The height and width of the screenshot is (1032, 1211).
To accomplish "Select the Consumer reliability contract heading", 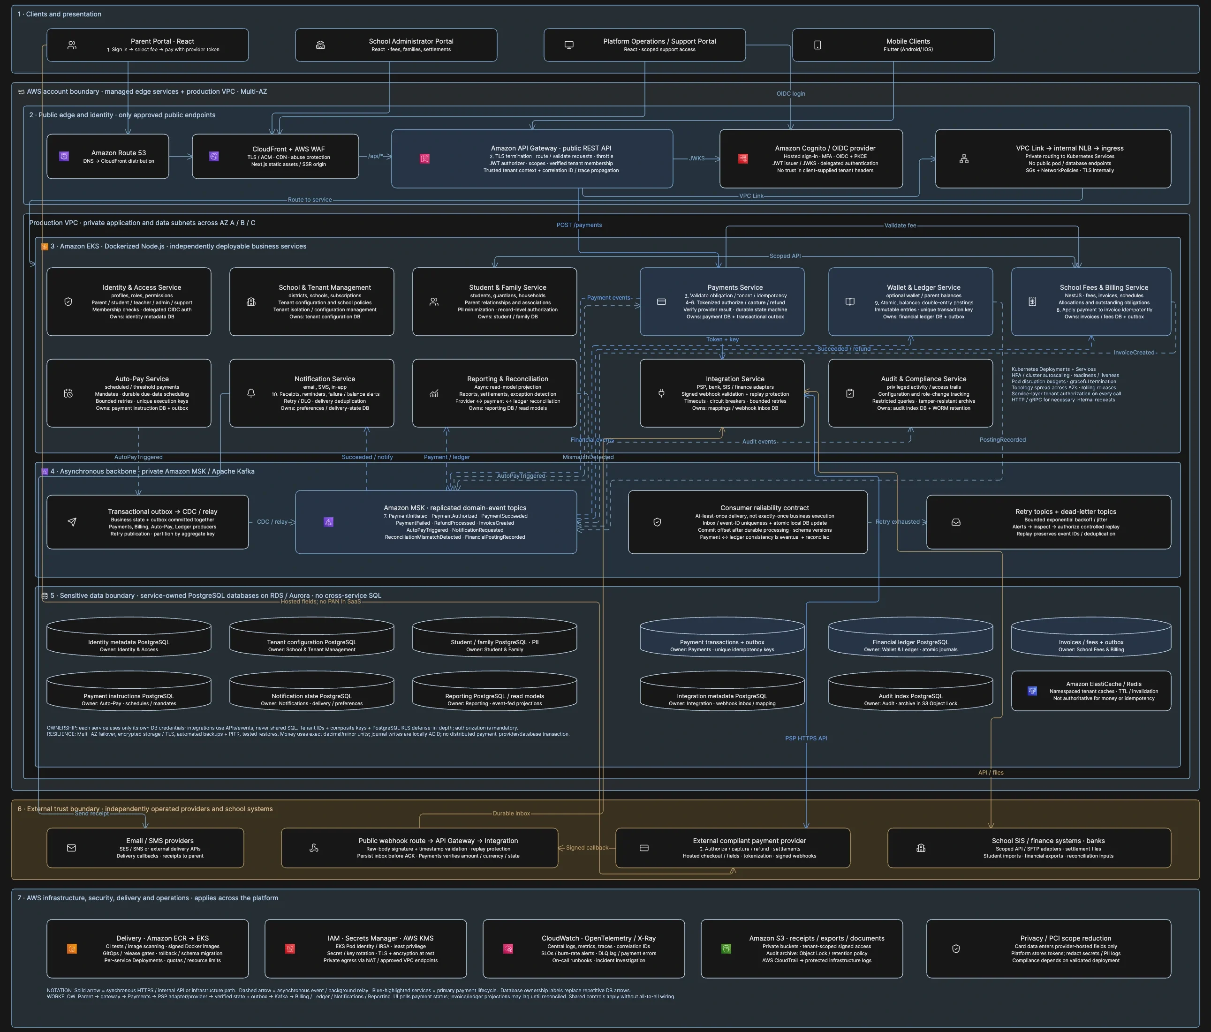I will [764, 508].
